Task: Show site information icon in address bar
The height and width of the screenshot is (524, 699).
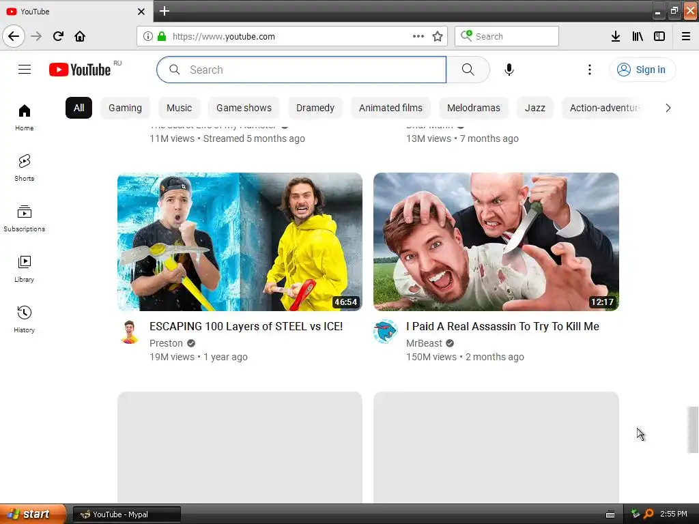Action: coord(148,36)
